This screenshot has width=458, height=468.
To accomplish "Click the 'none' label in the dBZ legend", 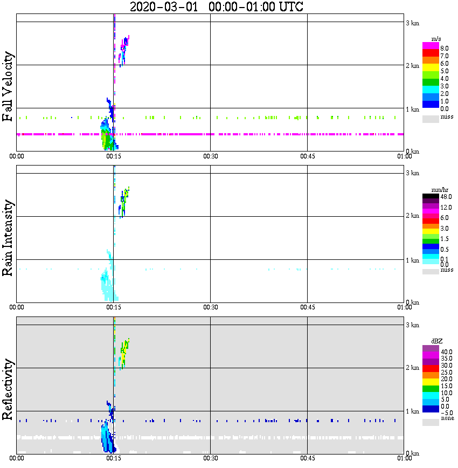I will [x=447, y=418].
